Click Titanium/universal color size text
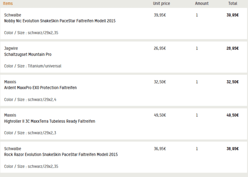Image resolution: width=248 pixels, height=177 pixels. point(44,66)
